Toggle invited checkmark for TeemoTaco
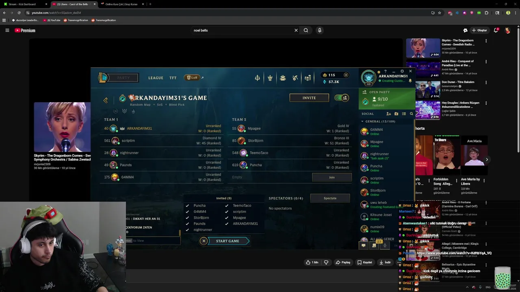Image resolution: width=520 pixels, height=292 pixels. tap(227, 206)
